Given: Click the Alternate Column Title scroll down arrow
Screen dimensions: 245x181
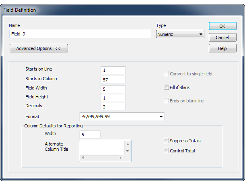Looking at the screenshot, I should 128,151.
